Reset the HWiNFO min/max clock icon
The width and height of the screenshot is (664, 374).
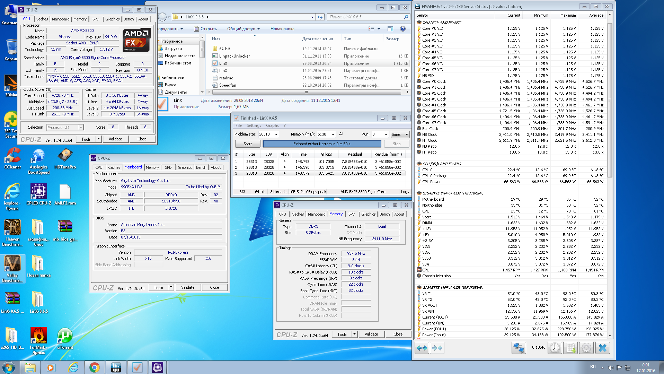[x=555, y=348]
